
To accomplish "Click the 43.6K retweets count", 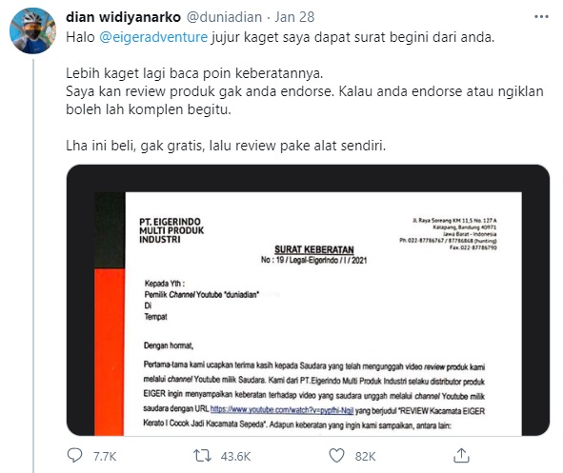I will [235, 457].
